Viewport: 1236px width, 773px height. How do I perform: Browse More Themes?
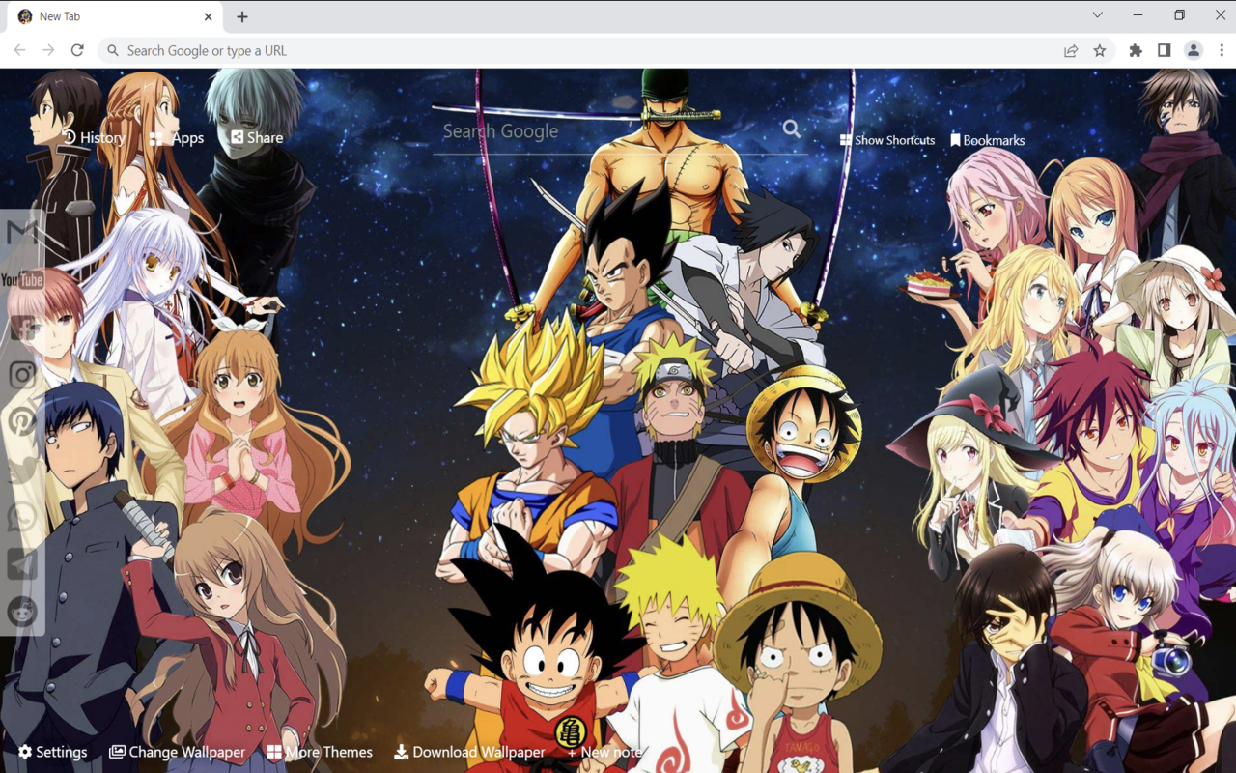pyautogui.click(x=320, y=752)
